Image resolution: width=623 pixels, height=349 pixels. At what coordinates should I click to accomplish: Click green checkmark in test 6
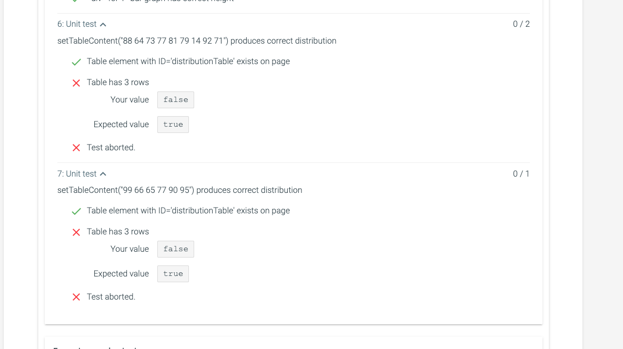(76, 62)
